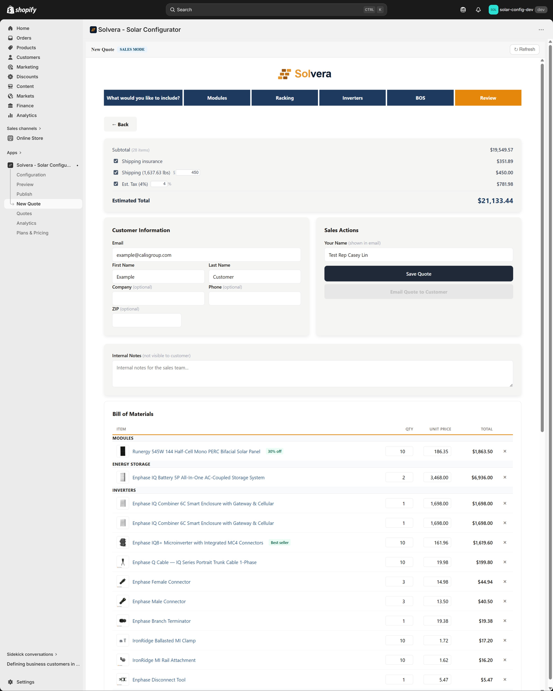Viewport: 553px width, 691px height.
Task: Open the IronRidge MI Rail Attachment link
Action: tap(164, 660)
